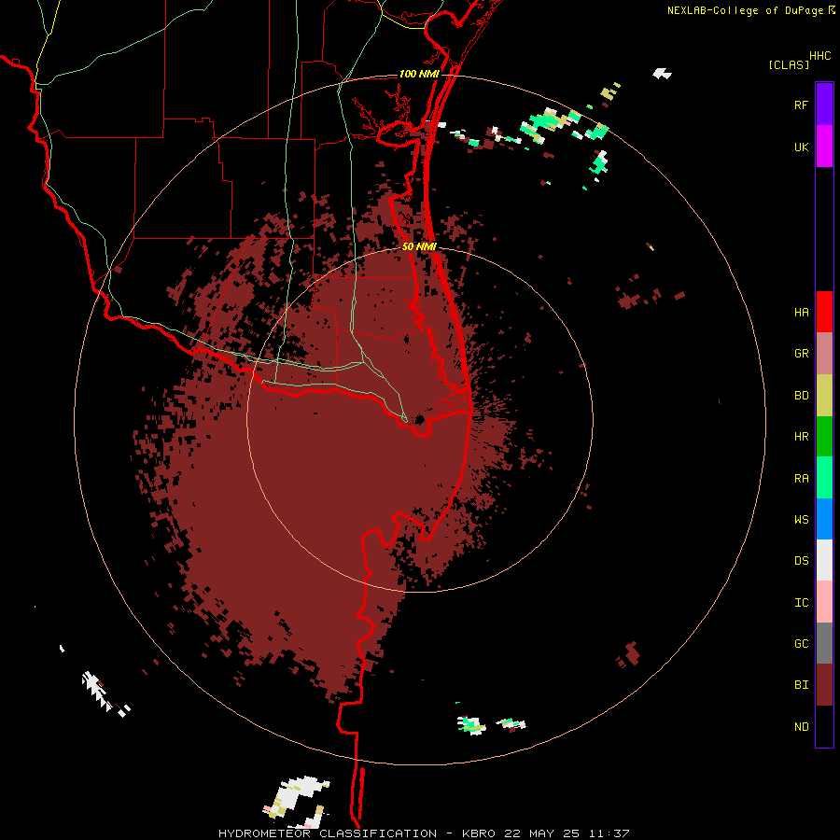The height and width of the screenshot is (840, 840).
Task: Click the RF purple legend swatch
Action: 824,105
